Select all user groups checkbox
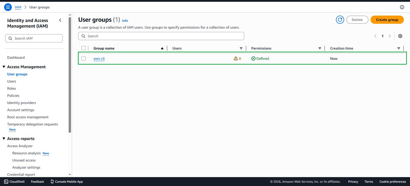 (84, 48)
